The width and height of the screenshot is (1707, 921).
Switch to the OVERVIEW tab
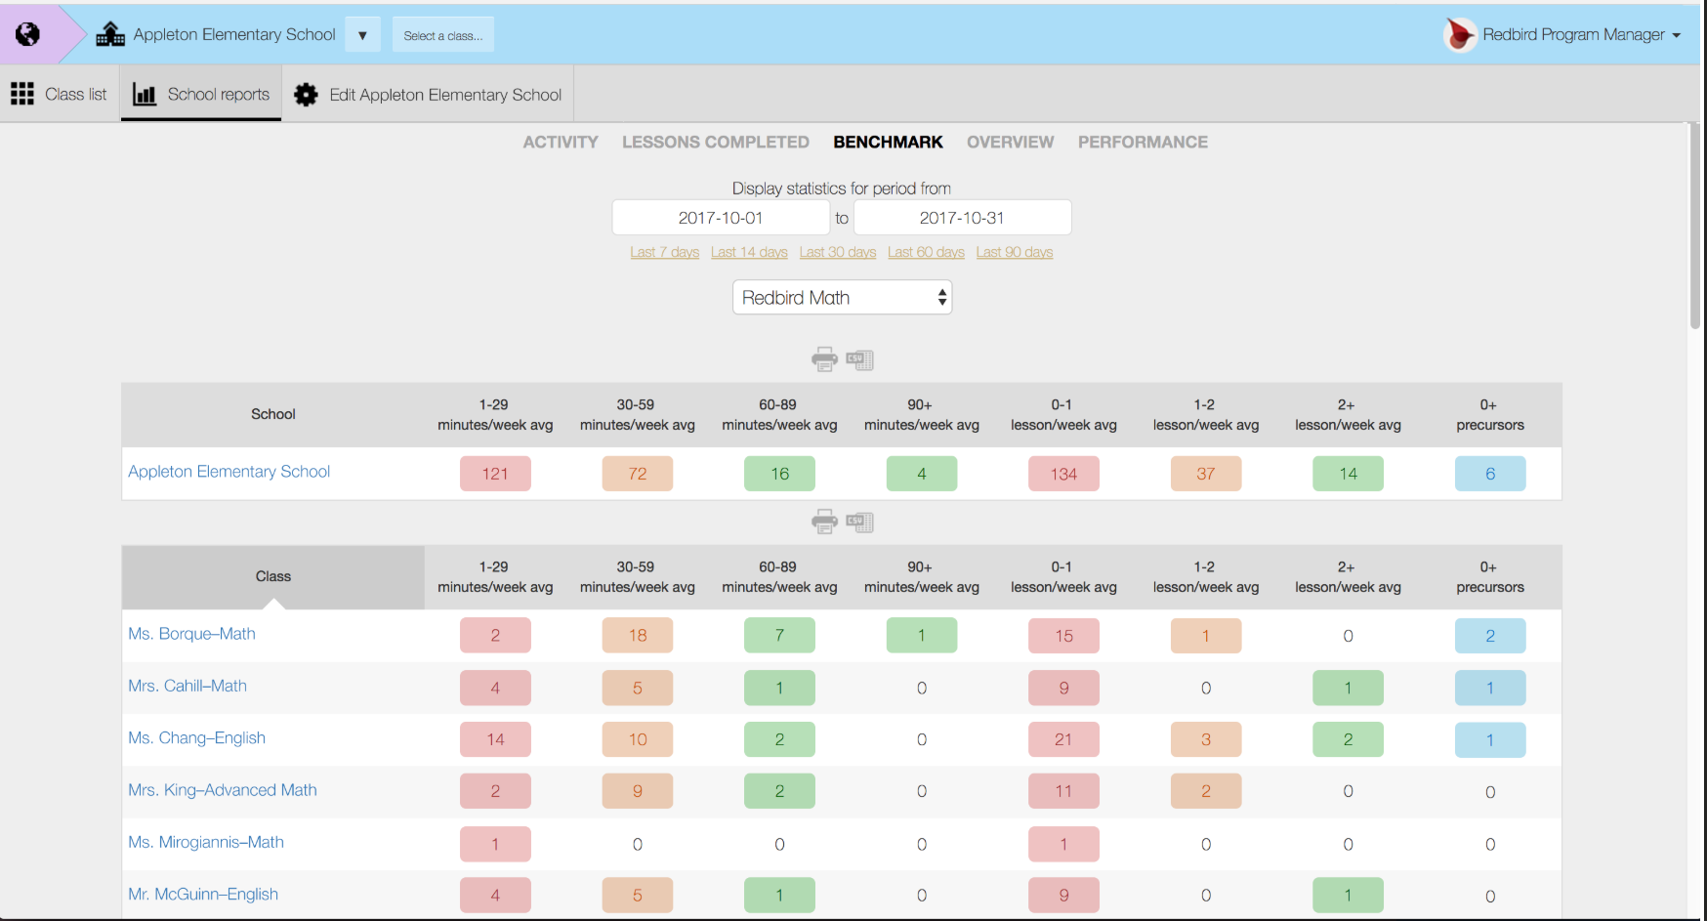point(1010,142)
